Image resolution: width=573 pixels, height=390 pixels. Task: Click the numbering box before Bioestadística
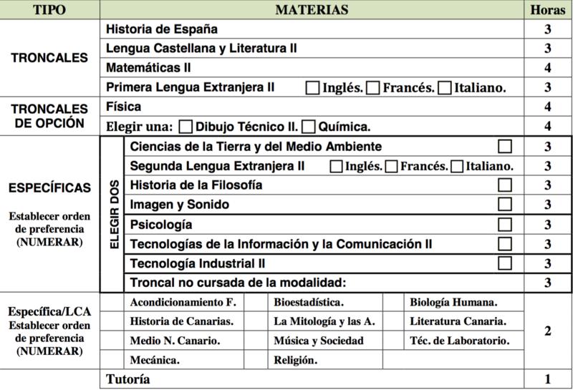pos(256,302)
